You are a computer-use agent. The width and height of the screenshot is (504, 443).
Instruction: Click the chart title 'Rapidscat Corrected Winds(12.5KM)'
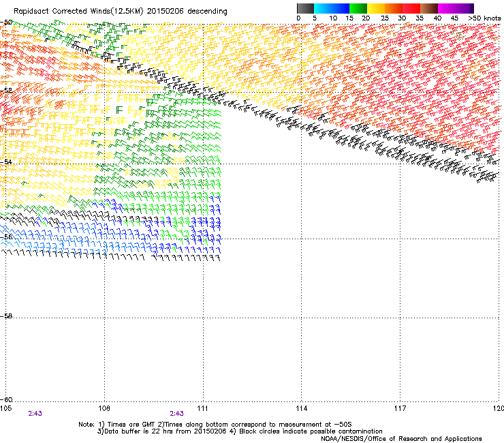(78, 12)
